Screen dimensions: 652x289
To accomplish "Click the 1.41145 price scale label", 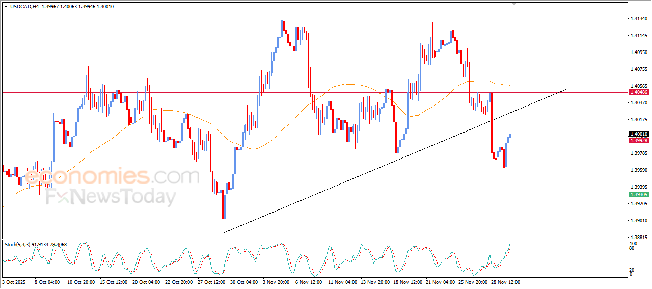I will 639,36.
